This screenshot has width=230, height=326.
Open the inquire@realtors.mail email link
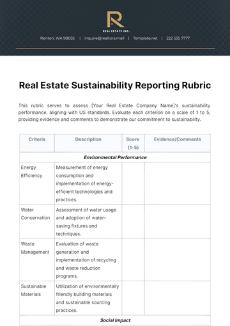[x=104, y=38]
